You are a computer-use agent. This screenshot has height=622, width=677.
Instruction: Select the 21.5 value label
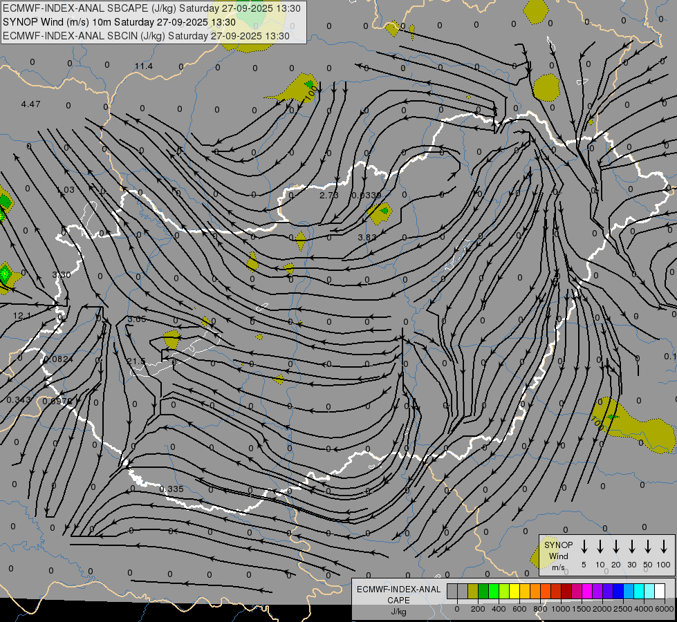pyautogui.click(x=136, y=361)
